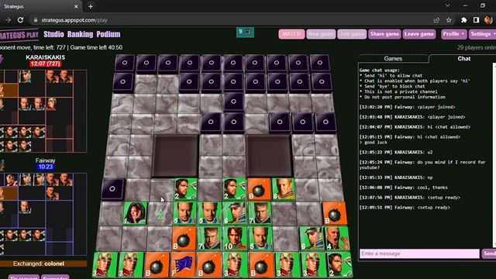Select the rank 2 scout below the rank 4
The image size is (496, 279).
pyautogui.click(x=339, y=265)
